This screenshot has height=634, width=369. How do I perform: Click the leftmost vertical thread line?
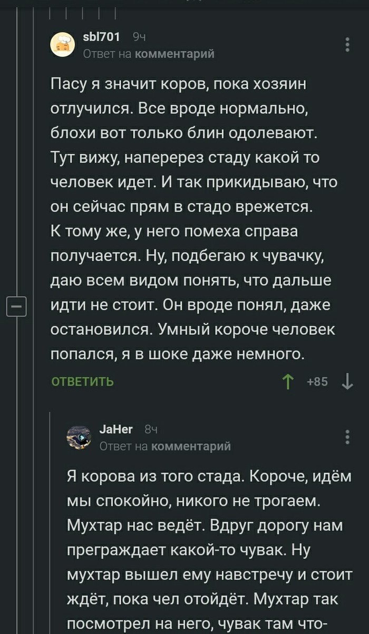[x=18, y=158]
